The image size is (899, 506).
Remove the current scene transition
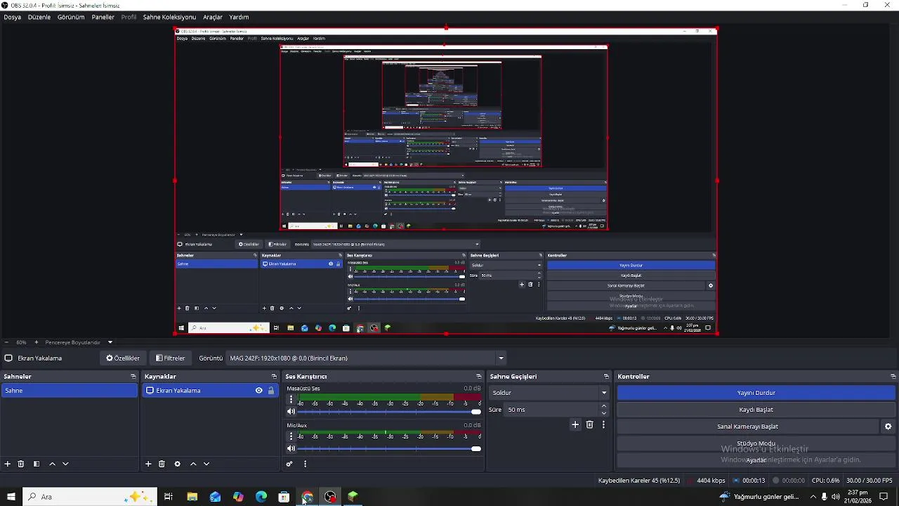[x=590, y=424]
